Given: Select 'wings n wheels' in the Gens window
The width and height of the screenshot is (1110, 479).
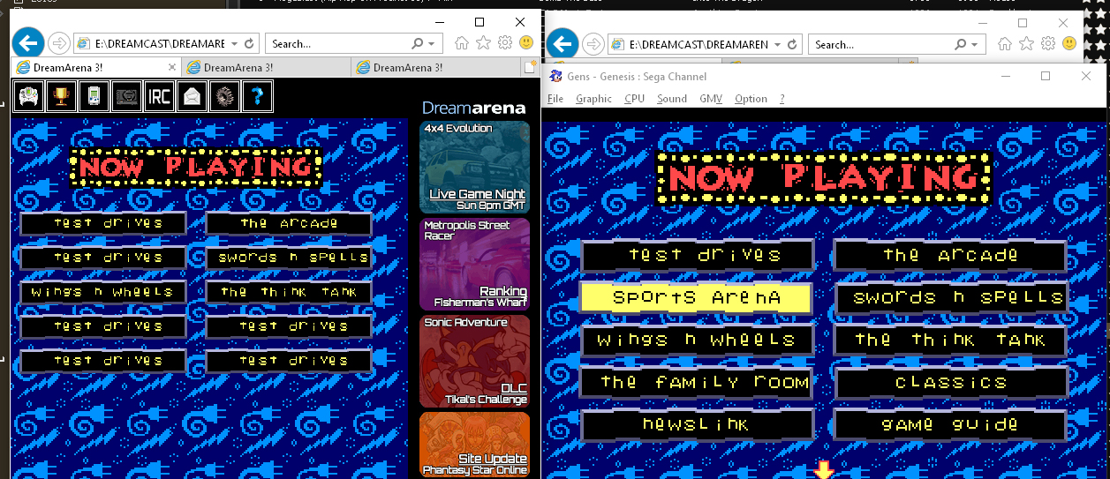Looking at the screenshot, I should pyautogui.click(x=696, y=340).
